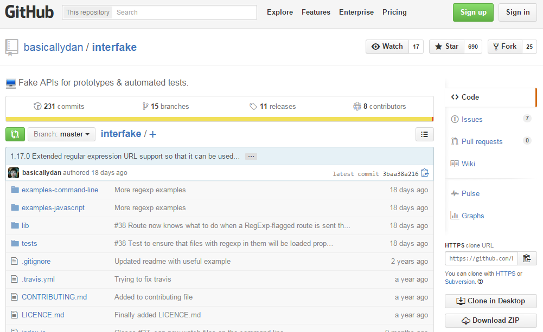Click the basicallydan author name link
This screenshot has height=332, width=543.
[42, 173]
